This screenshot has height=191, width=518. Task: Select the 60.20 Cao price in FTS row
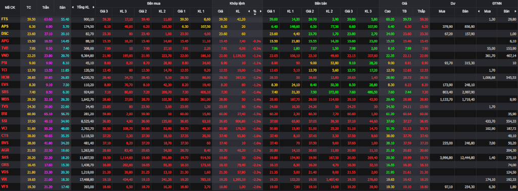pos(390,20)
